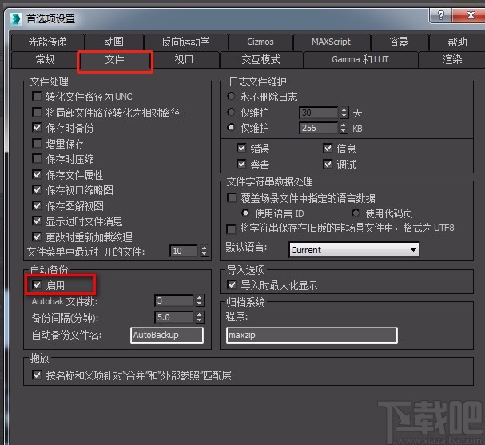Click the days field showing 30
Screen dimensions: 485x445
click(x=319, y=113)
